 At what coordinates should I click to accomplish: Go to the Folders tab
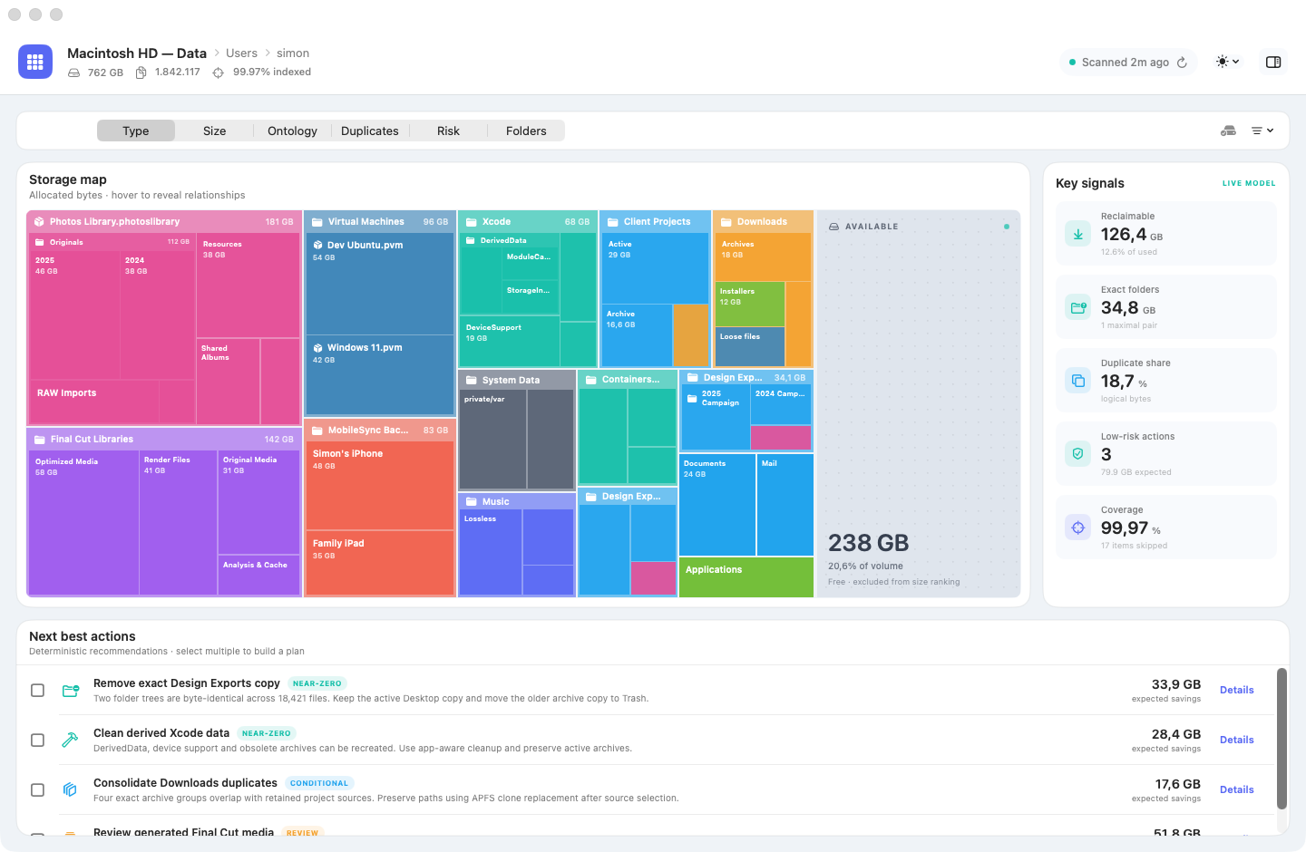[526, 131]
